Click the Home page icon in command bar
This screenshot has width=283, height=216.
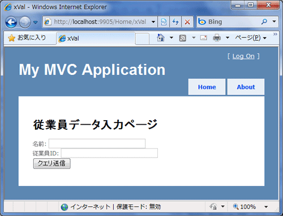[x=161, y=38]
